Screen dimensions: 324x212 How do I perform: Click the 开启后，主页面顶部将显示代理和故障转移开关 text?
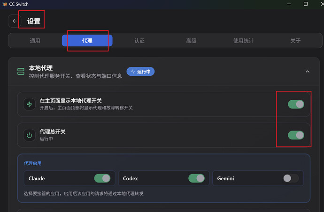tap(86, 108)
